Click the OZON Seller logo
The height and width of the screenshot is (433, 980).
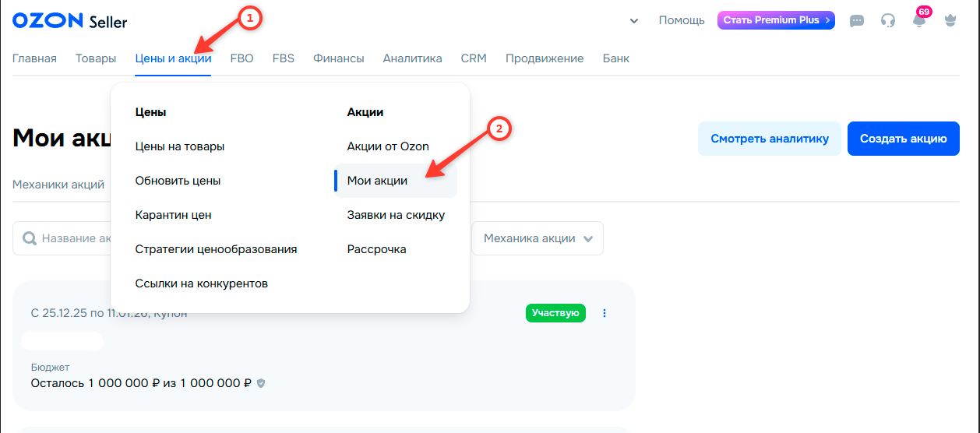70,21
